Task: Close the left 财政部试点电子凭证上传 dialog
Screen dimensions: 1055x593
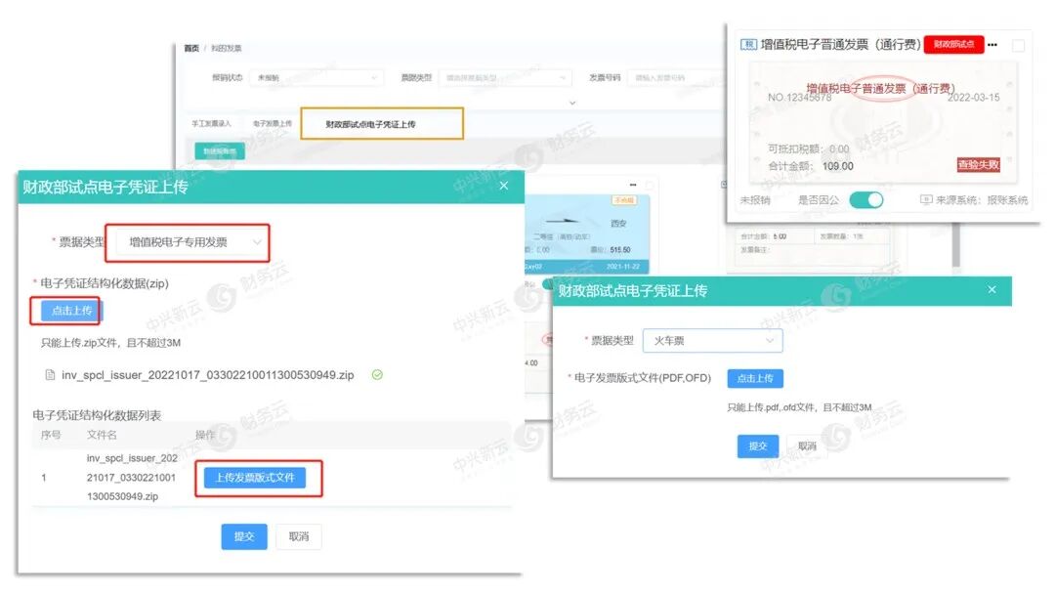Action: [x=504, y=186]
